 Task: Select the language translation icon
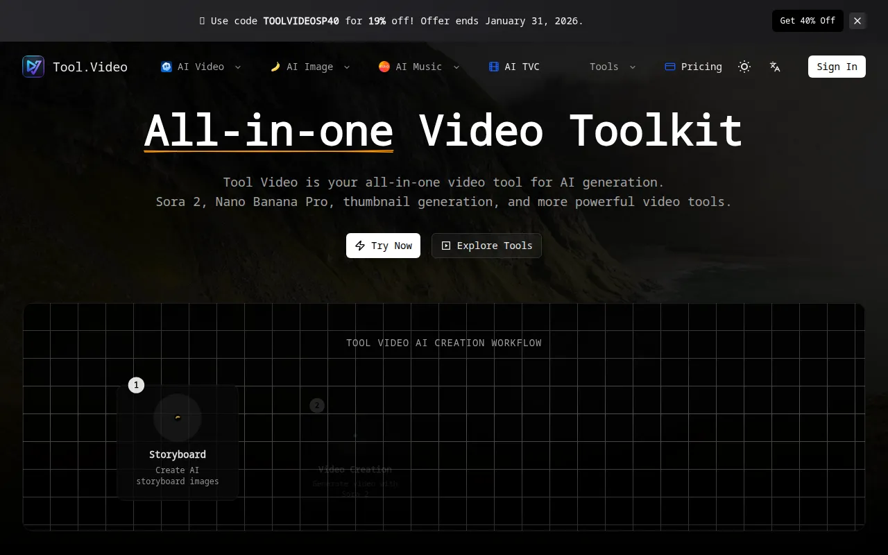pyautogui.click(x=775, y=67)
